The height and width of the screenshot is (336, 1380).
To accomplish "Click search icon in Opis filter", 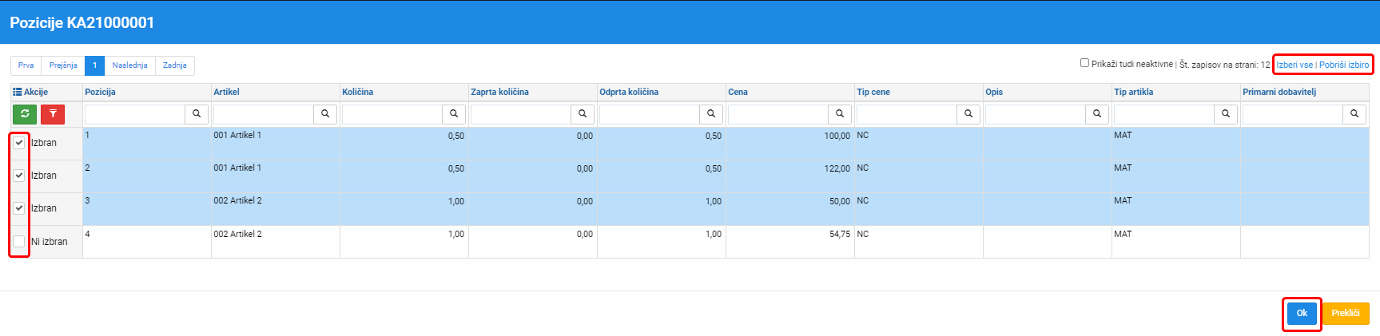I will [1097, 114].
